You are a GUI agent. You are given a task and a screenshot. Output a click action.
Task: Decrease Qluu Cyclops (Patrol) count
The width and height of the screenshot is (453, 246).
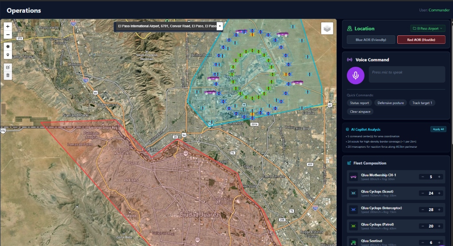[422, 226]
